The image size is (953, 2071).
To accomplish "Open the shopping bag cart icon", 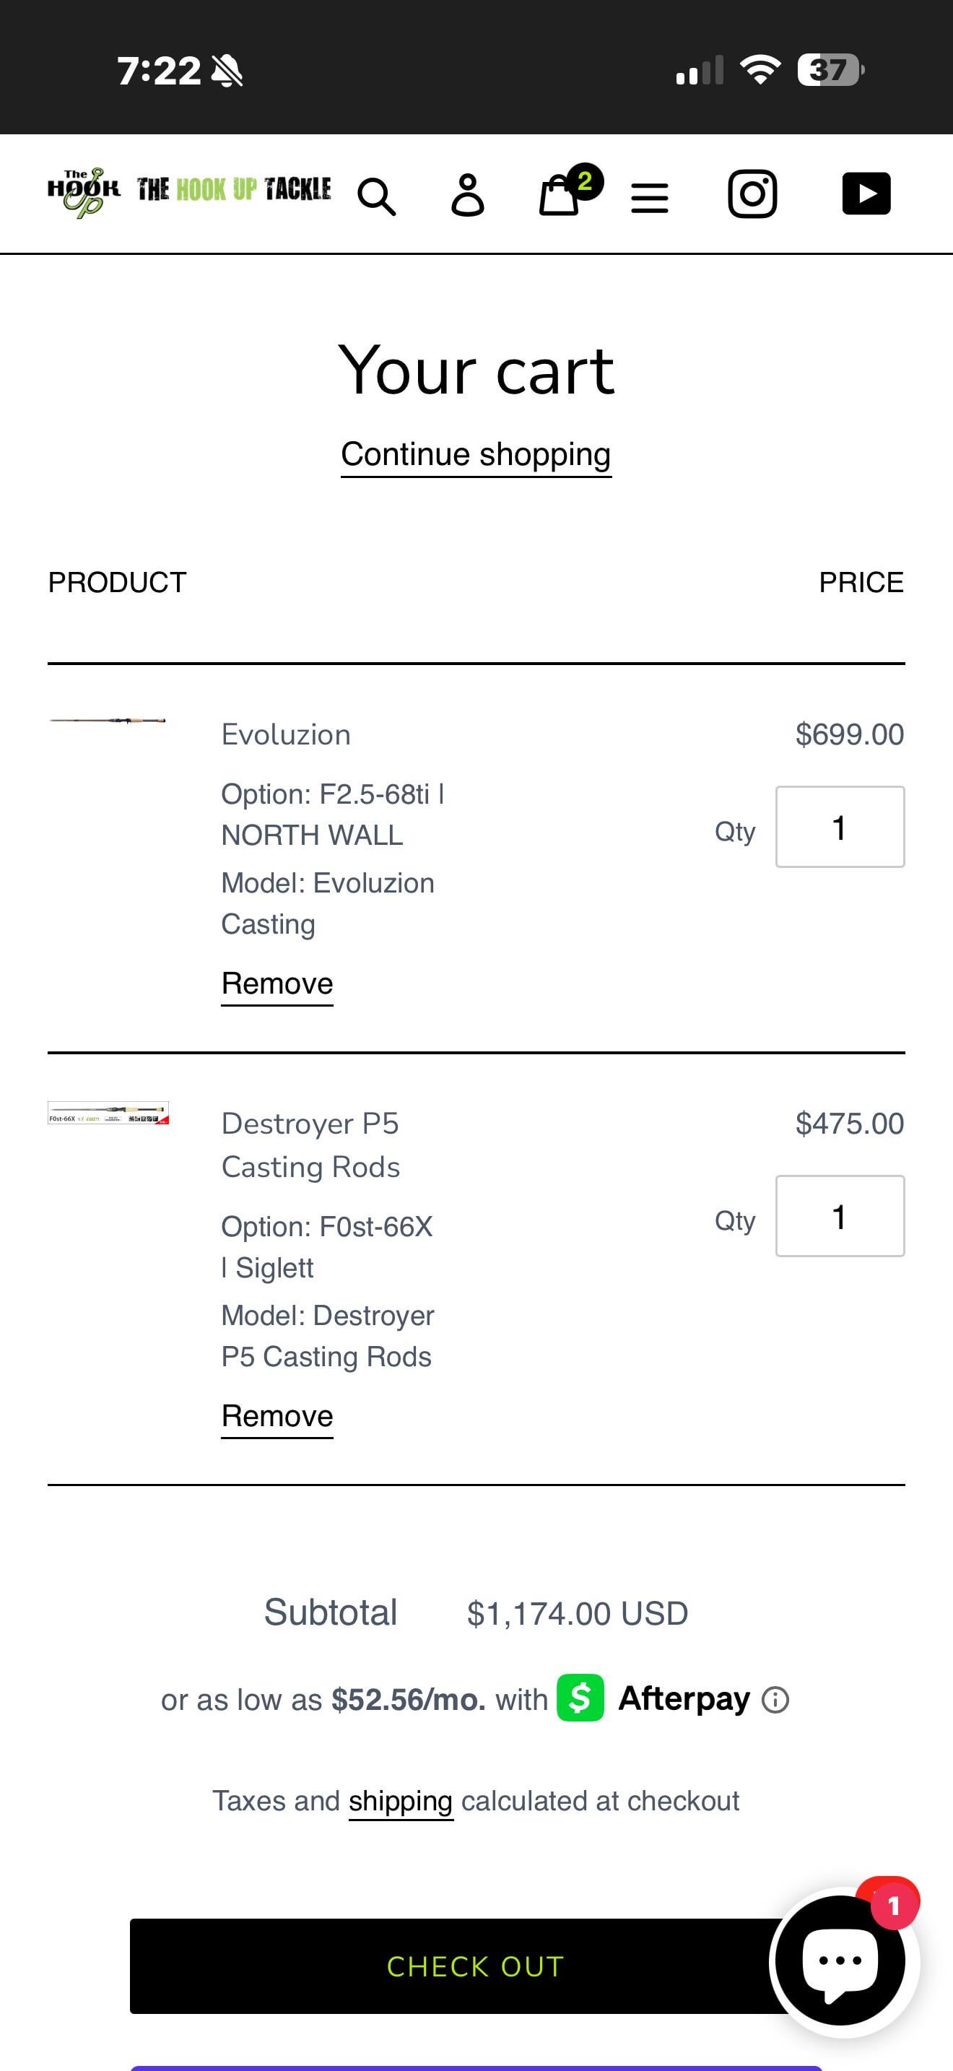I will click(x=560, y=196).
